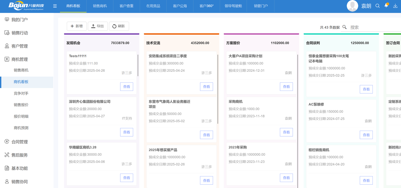Viewport: 401px width, 188px height.
Task: Click the 导出 export button
Action: point(98,26)
